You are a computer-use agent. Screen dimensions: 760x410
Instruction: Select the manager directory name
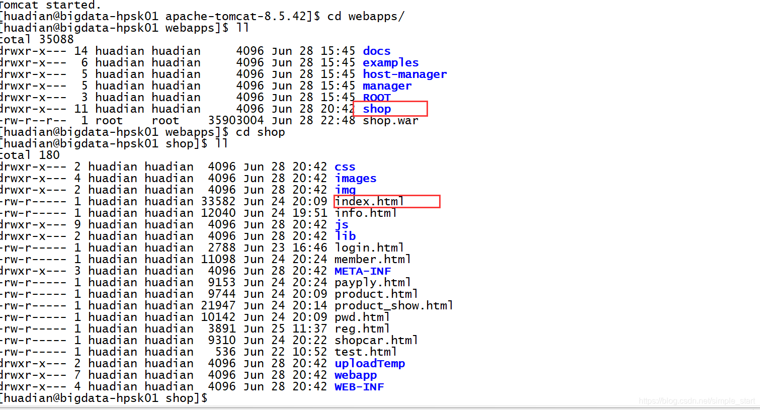tap(387, 86)
